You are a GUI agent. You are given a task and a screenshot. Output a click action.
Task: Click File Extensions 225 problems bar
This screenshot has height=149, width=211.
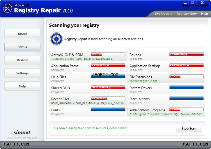click(187, 76)
